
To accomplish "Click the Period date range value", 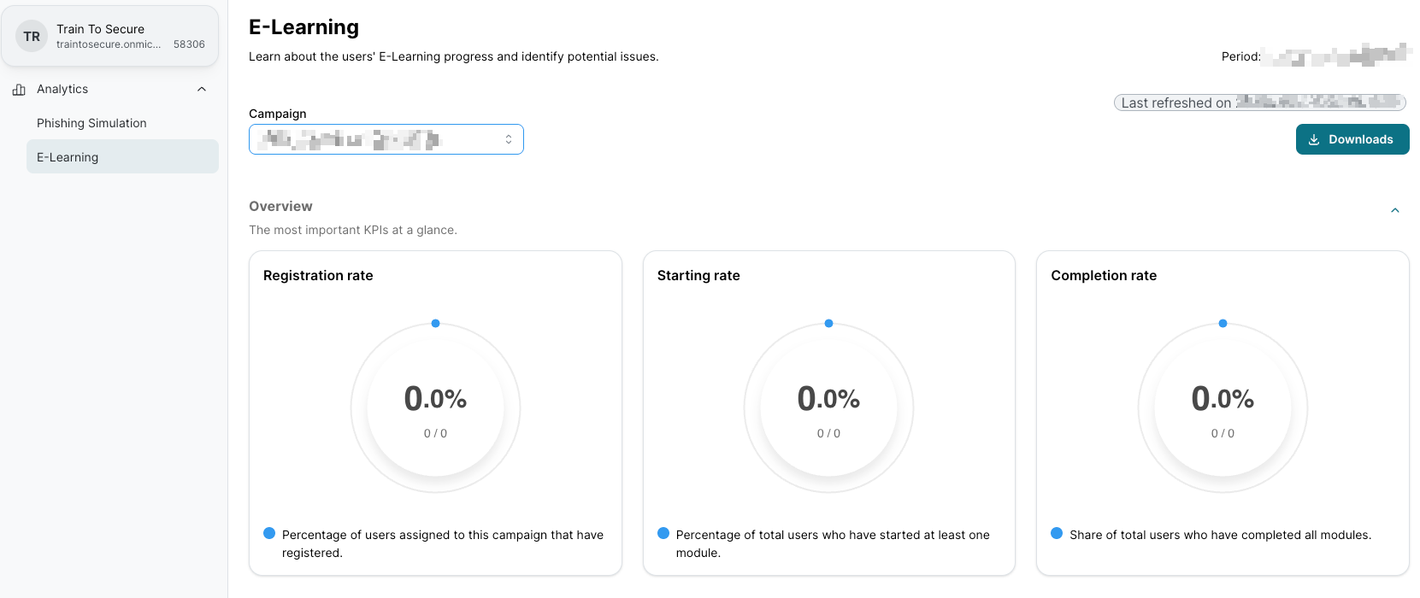I will point(1336,56).
